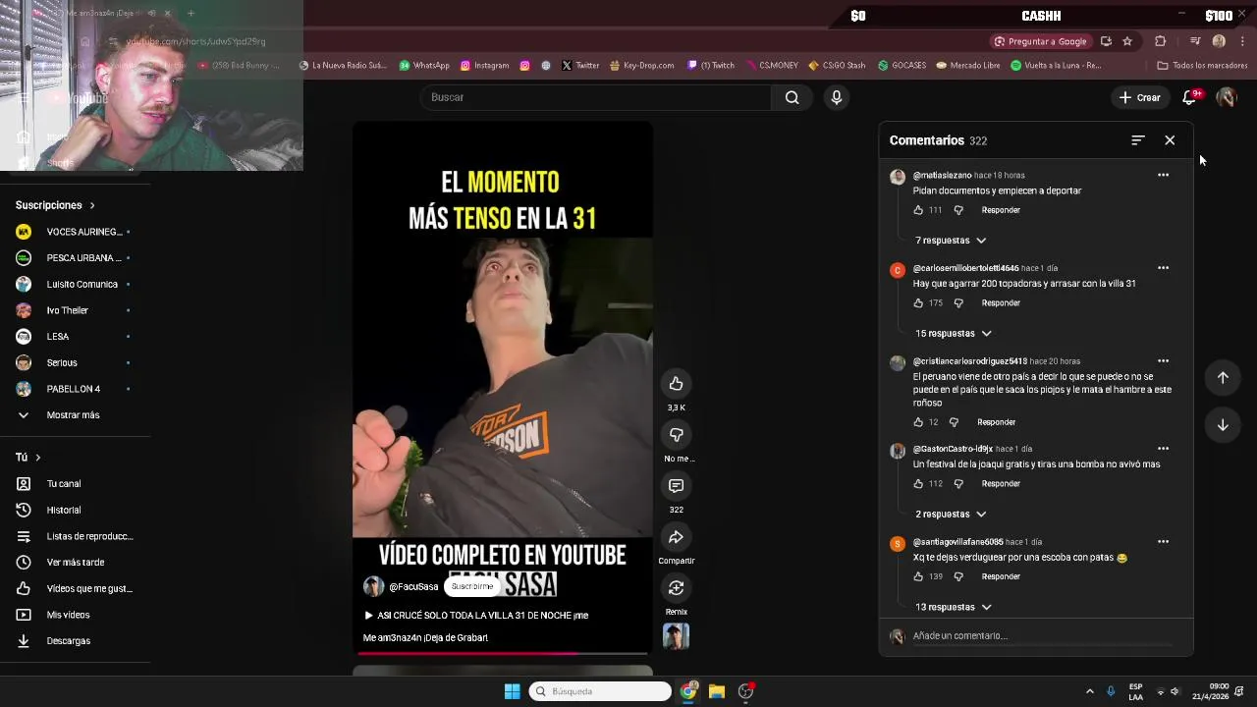Open options menu for matiaslezano's comment
The width and height of the screenshot is (1257, 707).
pos(1163,175)
